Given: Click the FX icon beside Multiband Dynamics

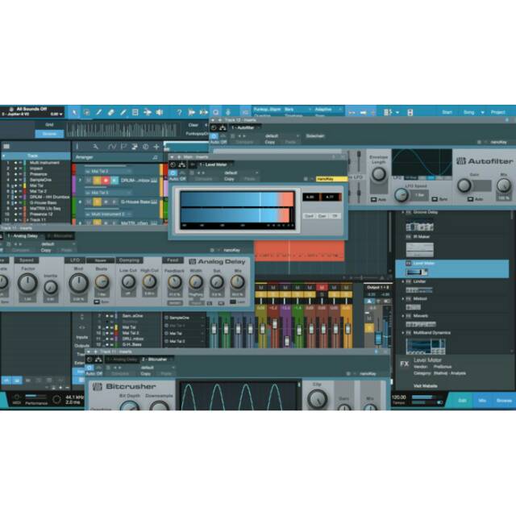Looking at the screenshot, I should tap(409, 333).
